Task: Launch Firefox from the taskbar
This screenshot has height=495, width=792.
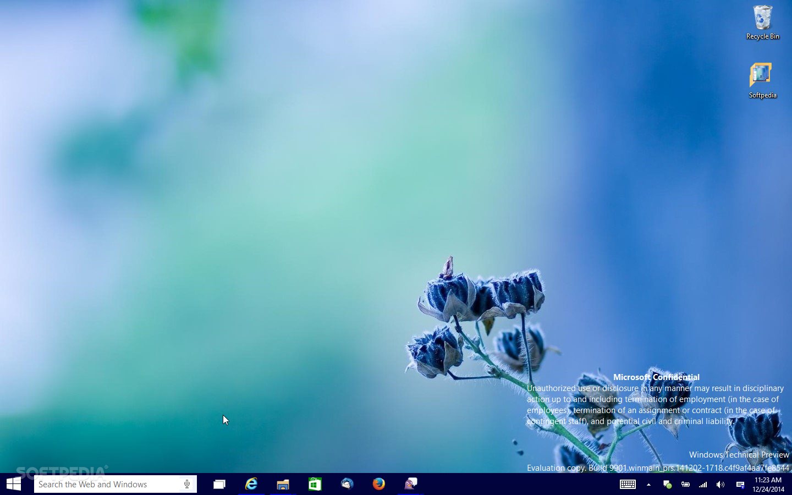Action: tap(378, 484)
